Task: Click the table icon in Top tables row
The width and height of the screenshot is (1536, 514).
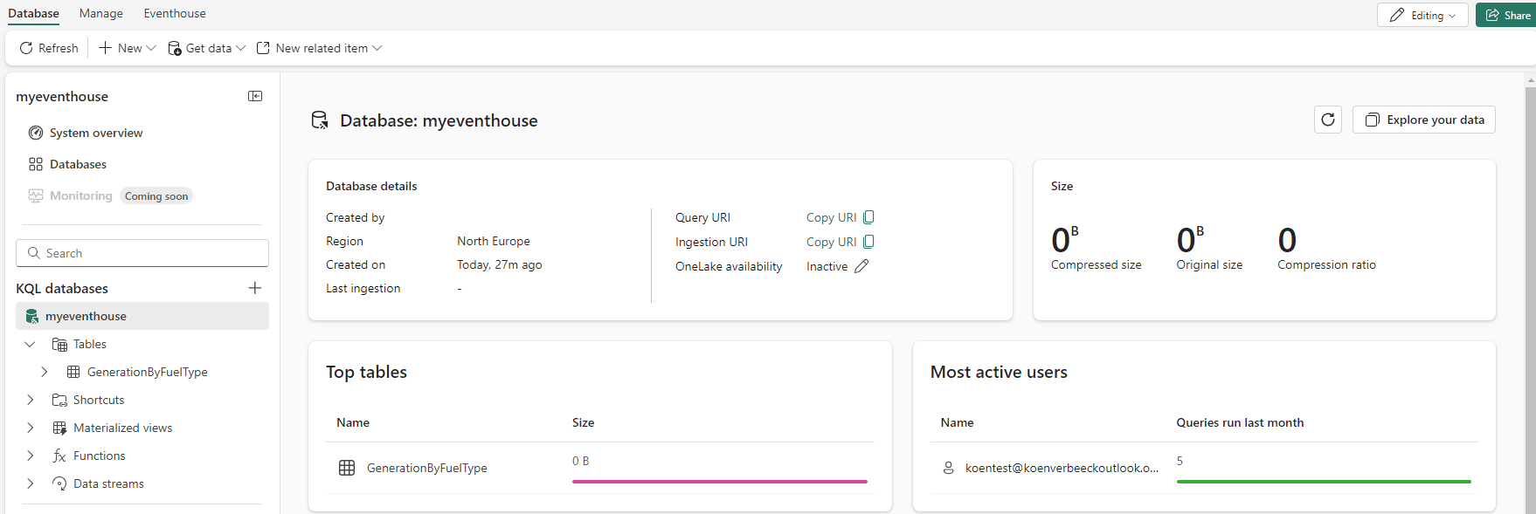Action: tap(347, 468)
